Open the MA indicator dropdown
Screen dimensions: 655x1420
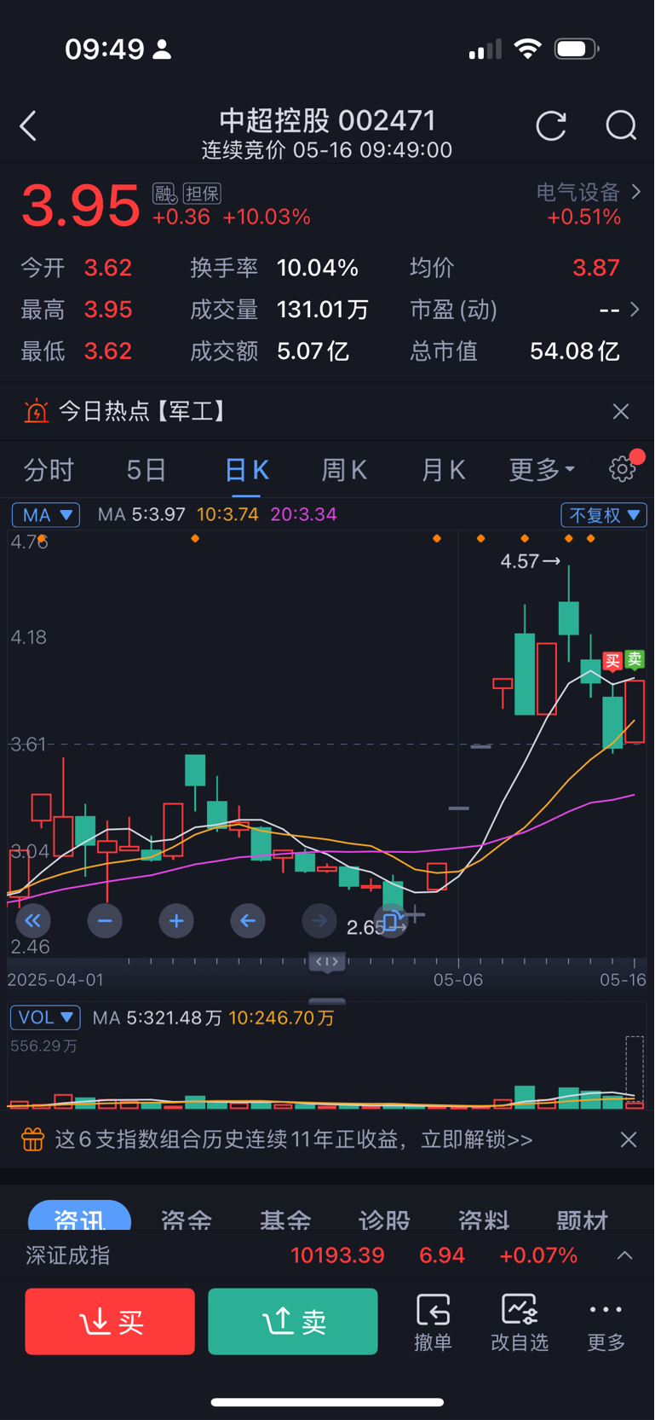tap(46, 514)
